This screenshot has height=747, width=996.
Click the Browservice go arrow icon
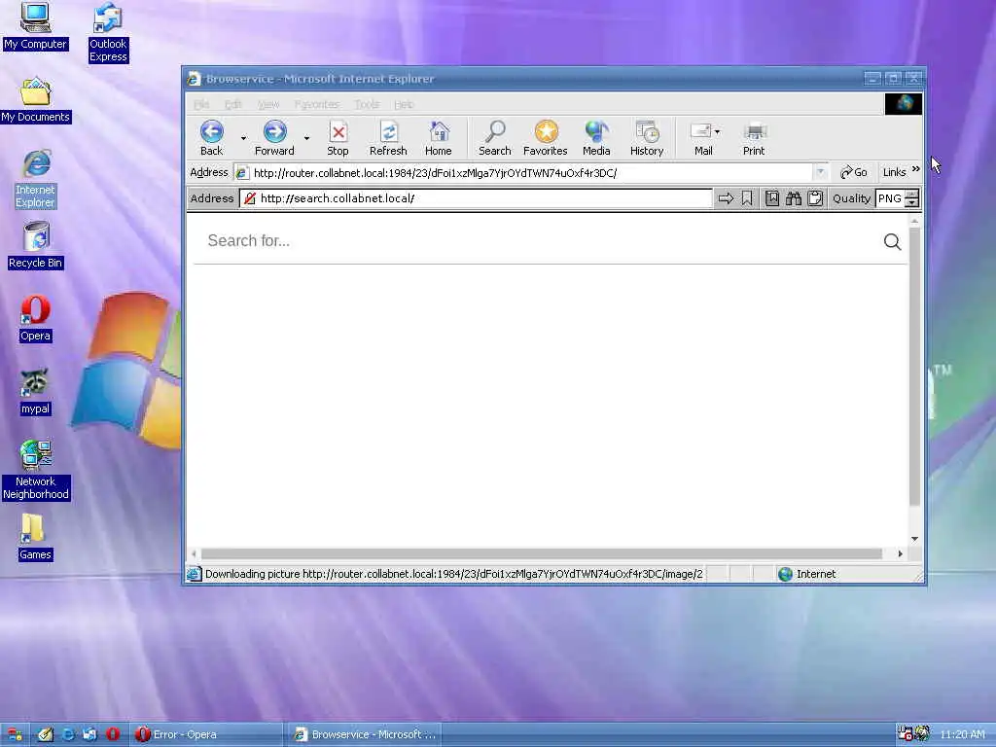[x=726, y=198]
